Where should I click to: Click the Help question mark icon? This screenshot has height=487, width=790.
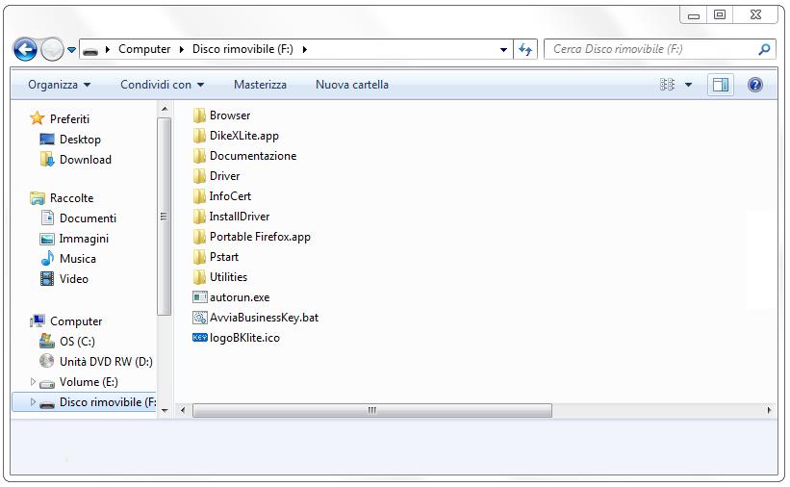pos(755,85)
